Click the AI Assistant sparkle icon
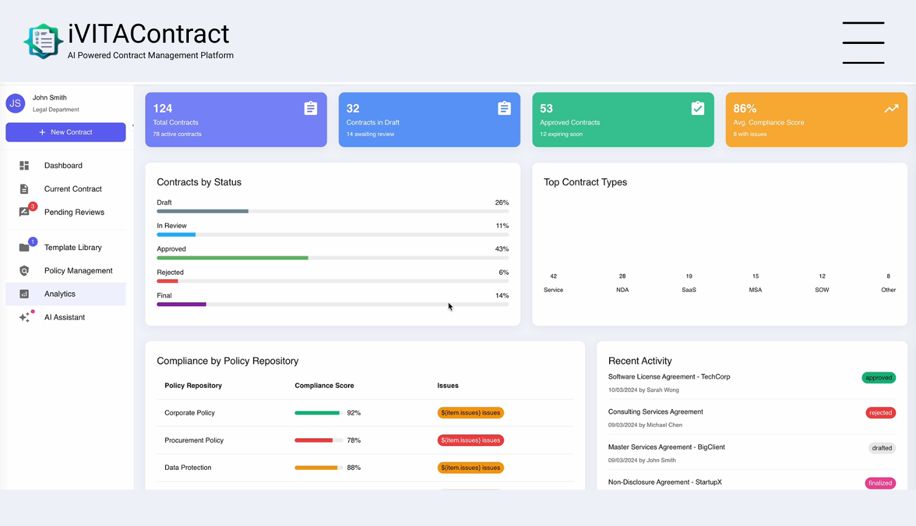 [x=25, y=317]
